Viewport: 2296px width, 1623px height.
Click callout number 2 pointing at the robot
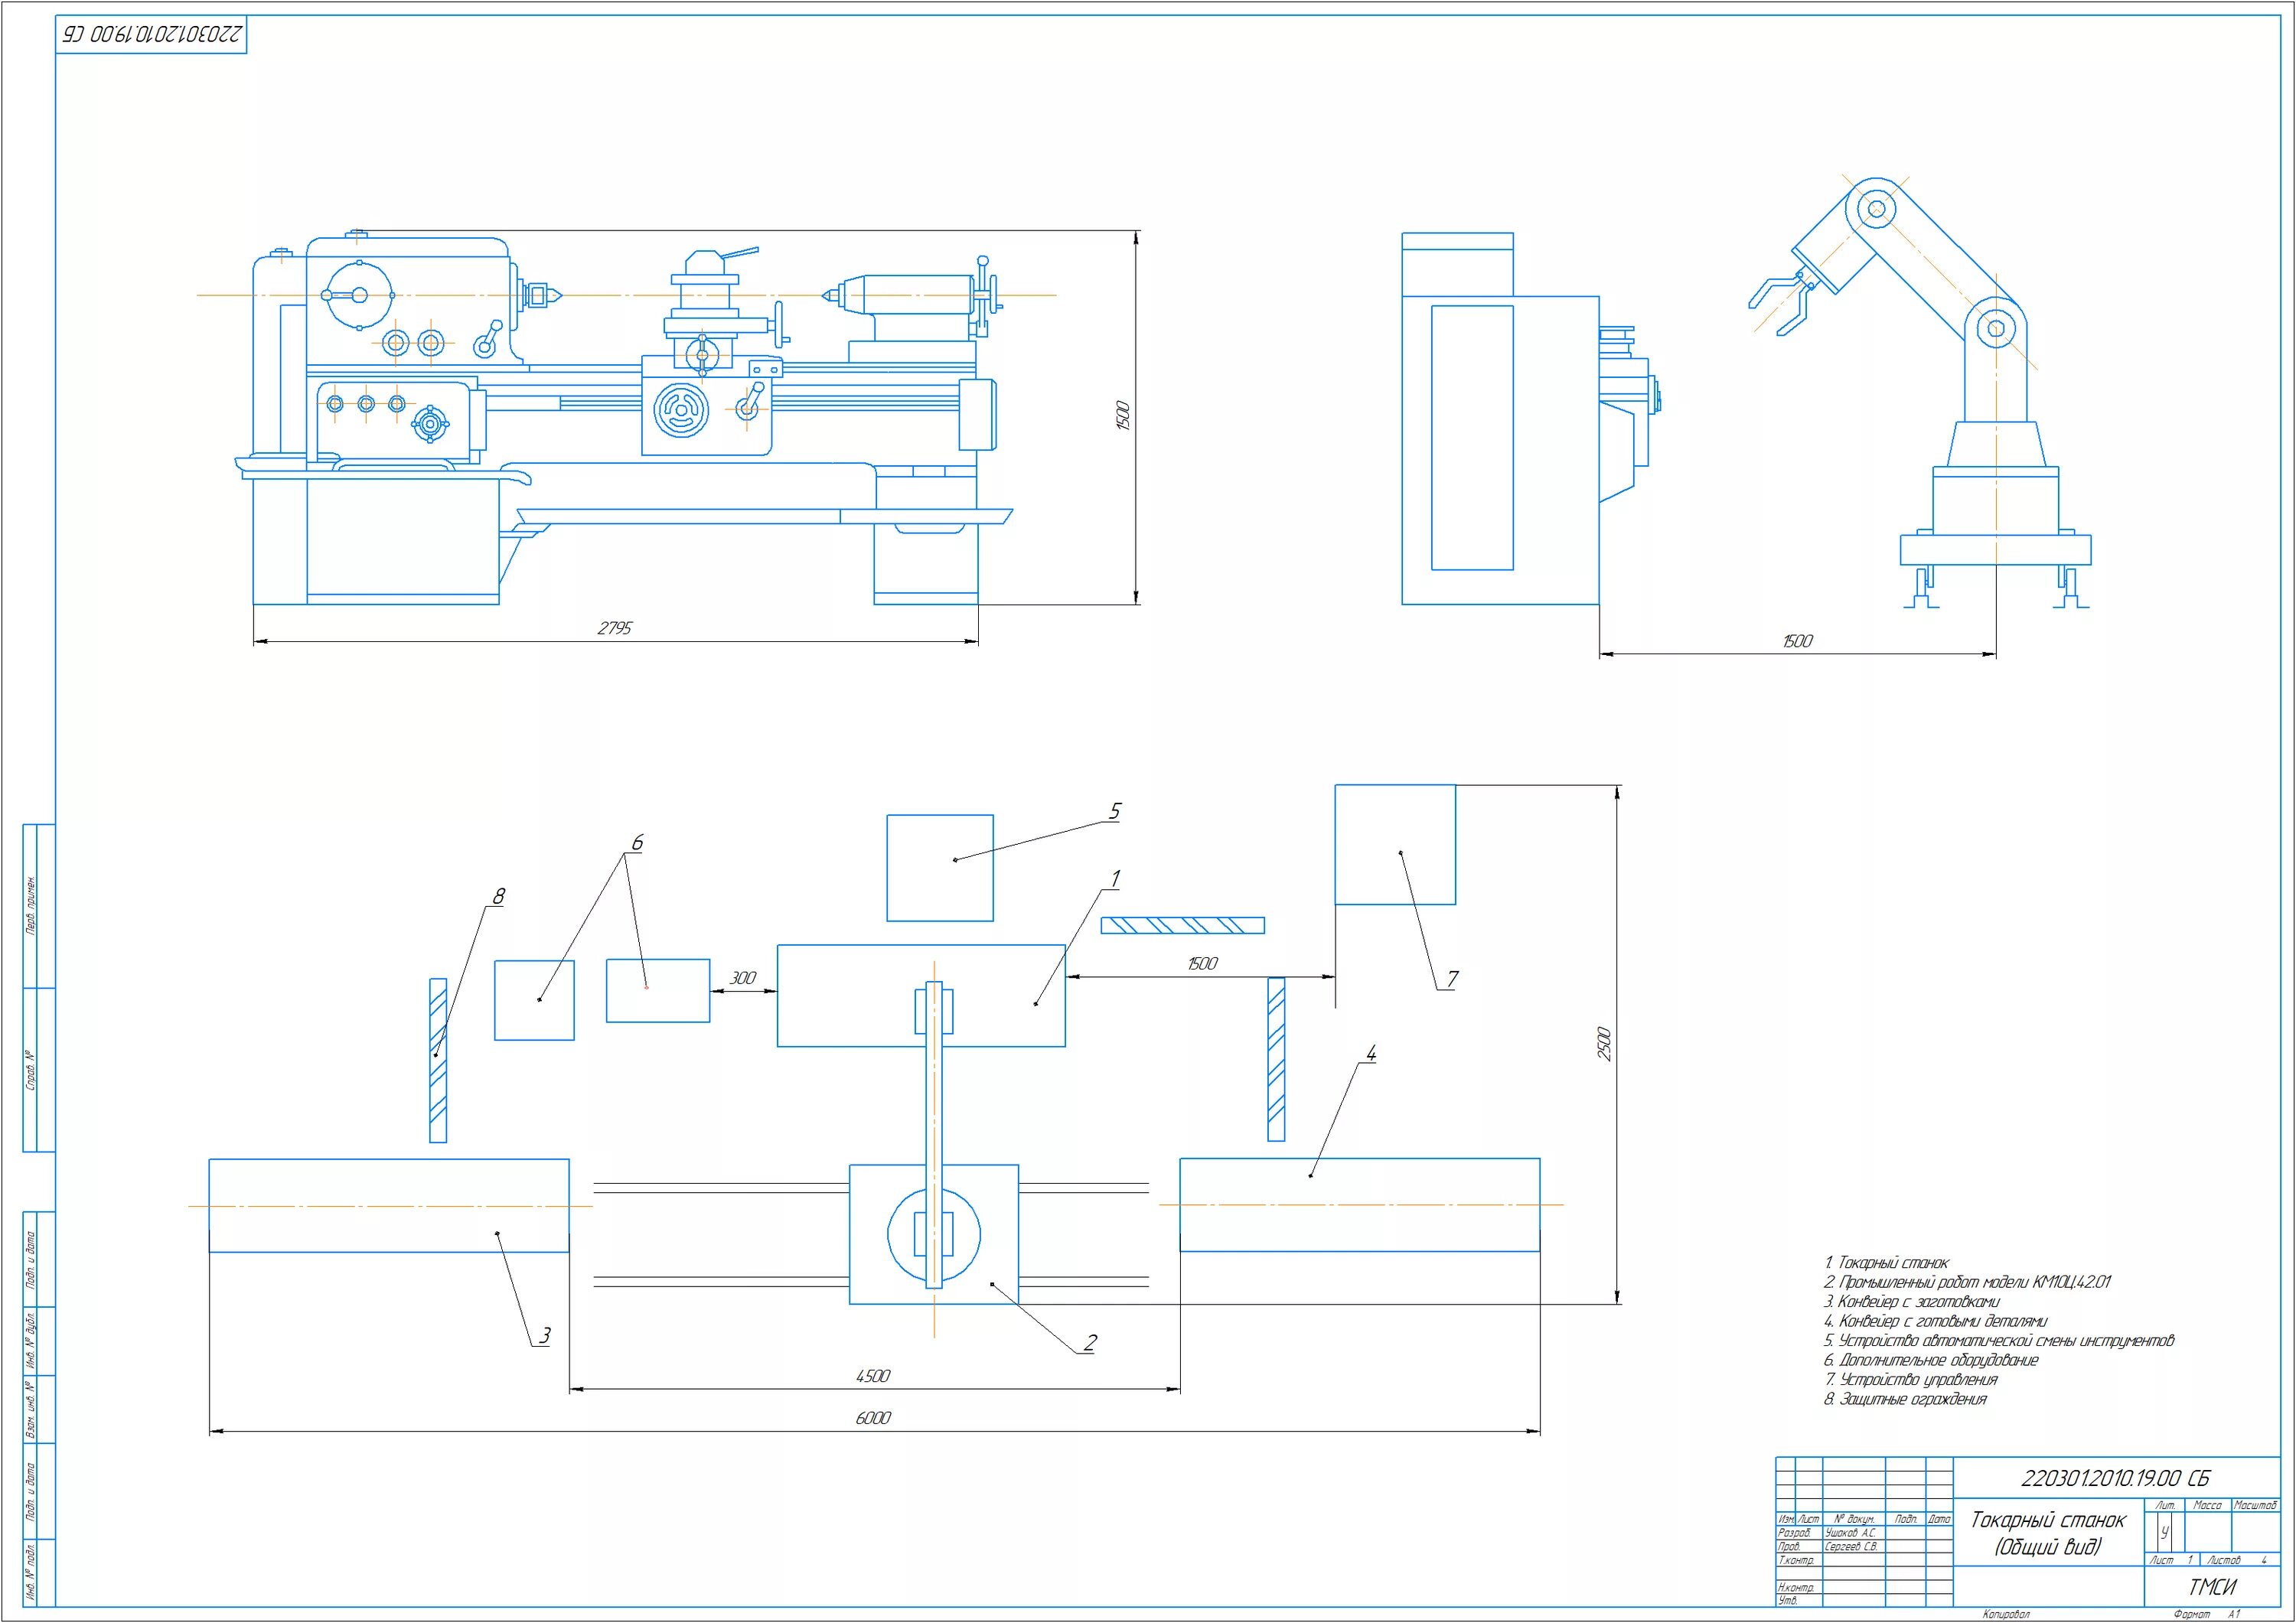coord(1090,1342)
